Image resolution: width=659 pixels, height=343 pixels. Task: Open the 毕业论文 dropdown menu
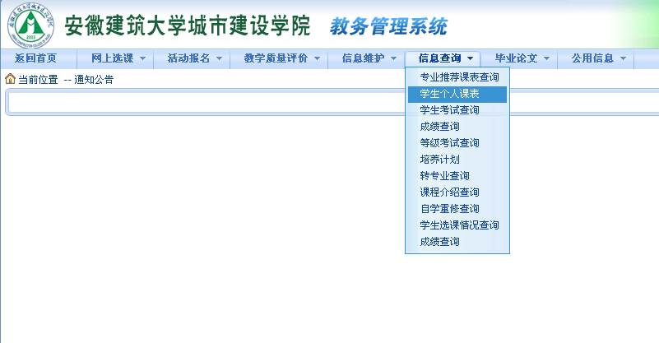[522, 58]
